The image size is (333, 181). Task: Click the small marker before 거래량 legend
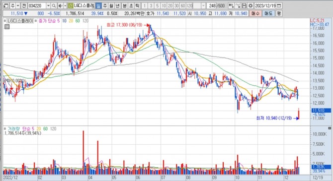coord(5,128)
